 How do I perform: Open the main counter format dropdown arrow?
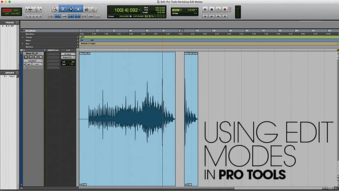pos(139,10)
